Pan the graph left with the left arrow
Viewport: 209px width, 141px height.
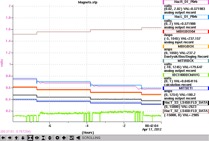click(x=3, y=138)
